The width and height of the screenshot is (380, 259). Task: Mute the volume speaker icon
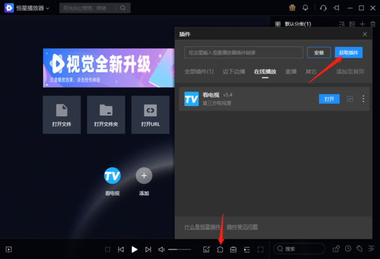[x=161, y=249]
